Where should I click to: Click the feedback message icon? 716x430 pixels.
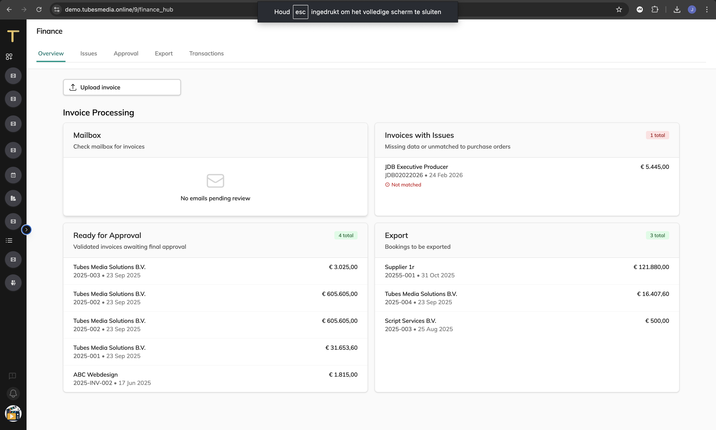point(12,376)
